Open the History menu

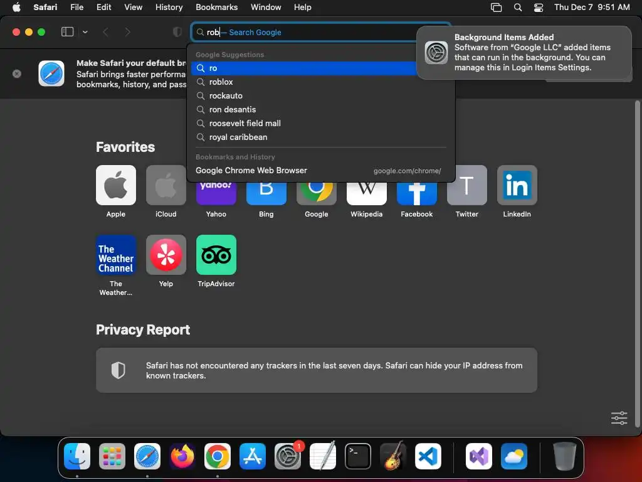(169, 7)
